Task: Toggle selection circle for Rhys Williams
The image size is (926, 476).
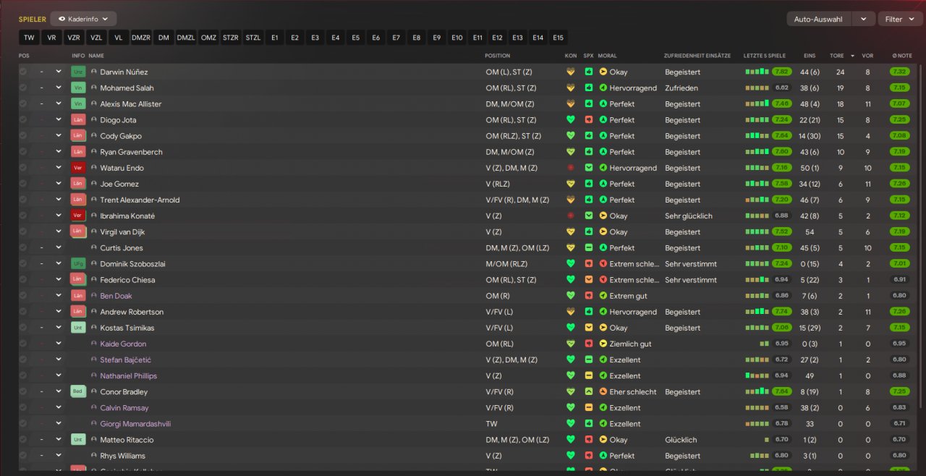Action: click(23, 456)
